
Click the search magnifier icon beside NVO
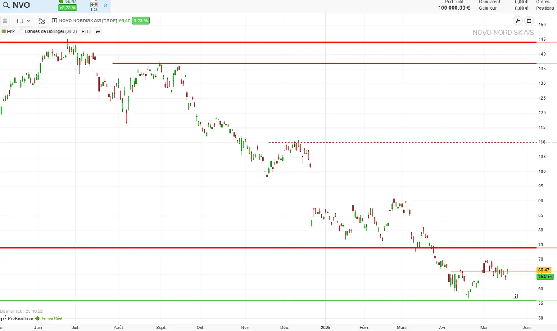6,5
